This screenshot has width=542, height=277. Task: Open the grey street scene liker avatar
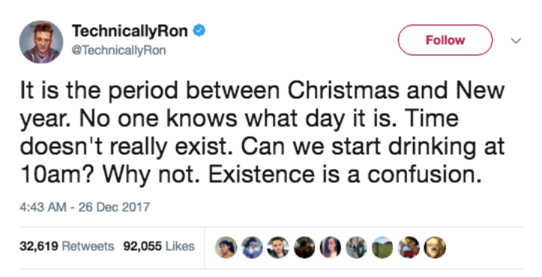point(357,247)
